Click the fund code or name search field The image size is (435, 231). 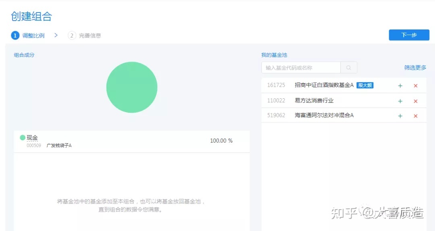[301, 68]
